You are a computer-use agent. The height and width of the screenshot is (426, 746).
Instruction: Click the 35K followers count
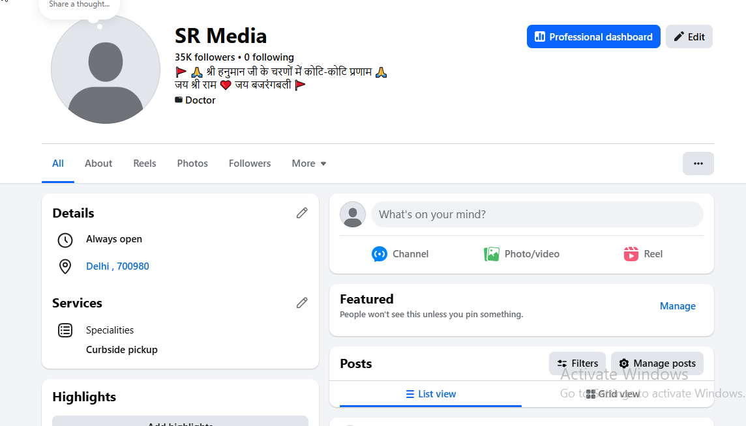[205, 57]
